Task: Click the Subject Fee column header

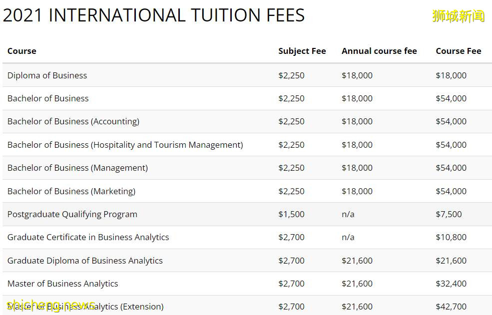Action: [x=302, y=51]
